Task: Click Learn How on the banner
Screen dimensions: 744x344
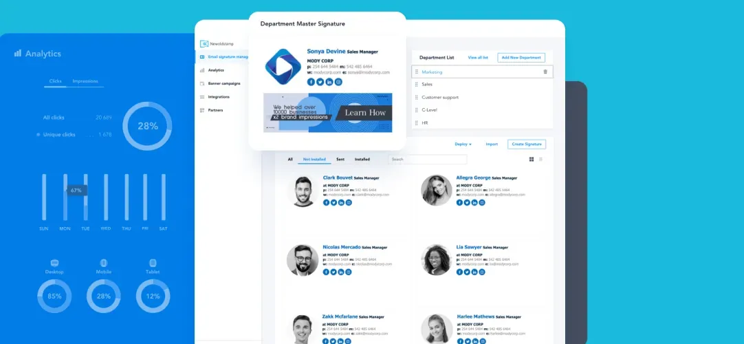Action: point(365,113)
